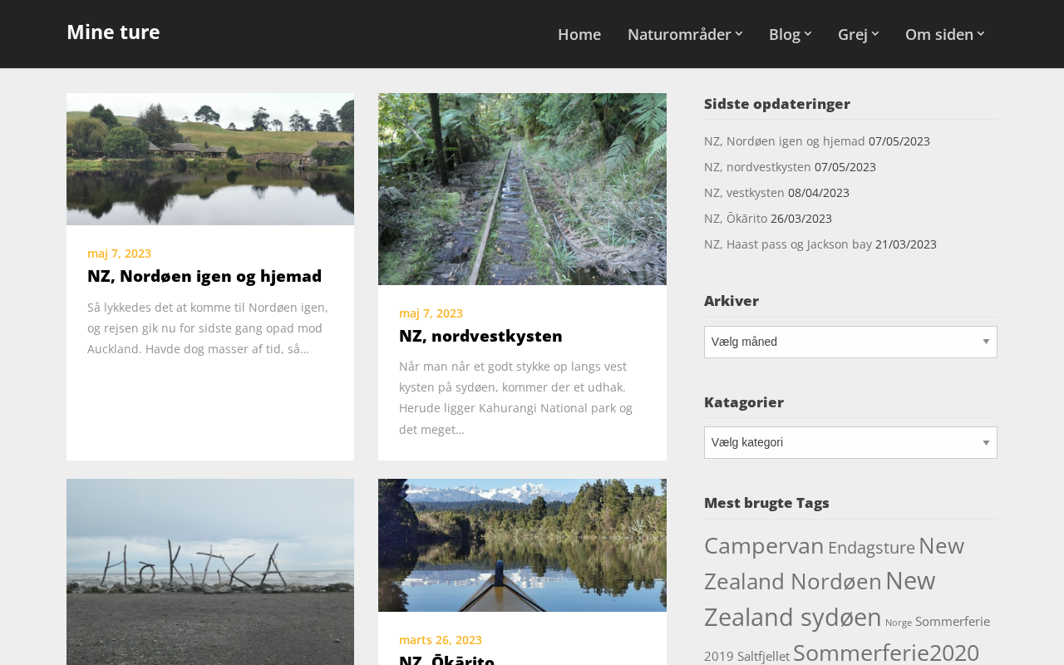
Task: Select the small Norge tag
Action: (x=899, y=623)
